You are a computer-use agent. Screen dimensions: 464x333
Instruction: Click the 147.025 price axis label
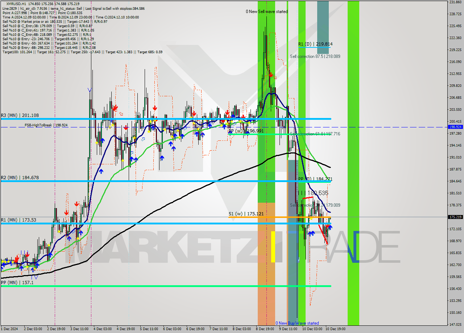pyautogui.click(x=455, y=325)
